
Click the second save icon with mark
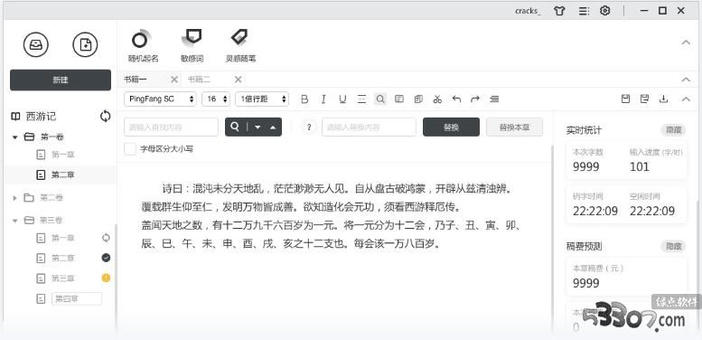pos(645,99)
